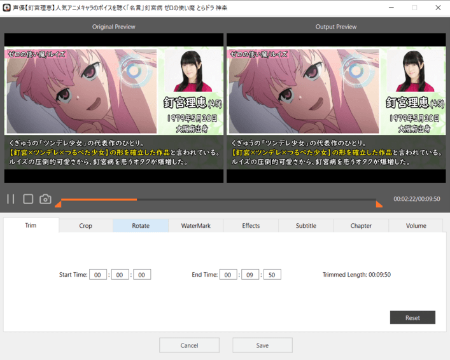
Task: Click the Start Time minutes field
Action: (120, 275)
